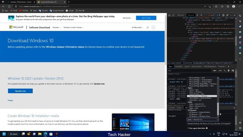Select Opera (Presto) — Windows option
Image resolution: width=243 pixels, height=137 pixels.
pos(202,96)
